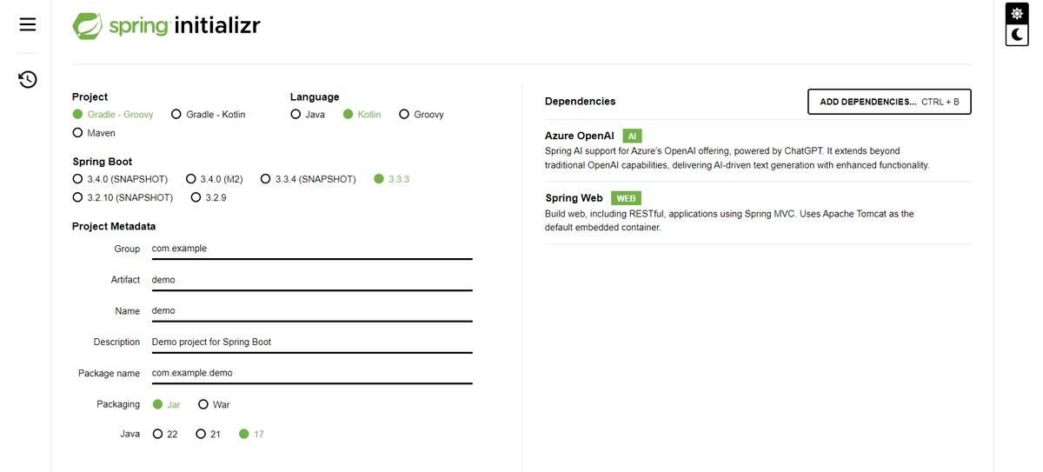Select the Azure OpenAI dependency title
This screenshot has height=472, width=1043.
click(580, 136)
